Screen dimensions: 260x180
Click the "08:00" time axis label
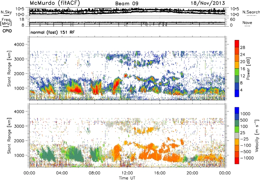click(x=95, y=173)
